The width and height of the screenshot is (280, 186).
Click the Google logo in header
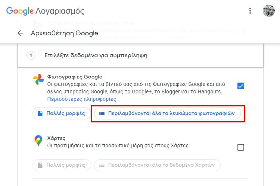point(20,11)
